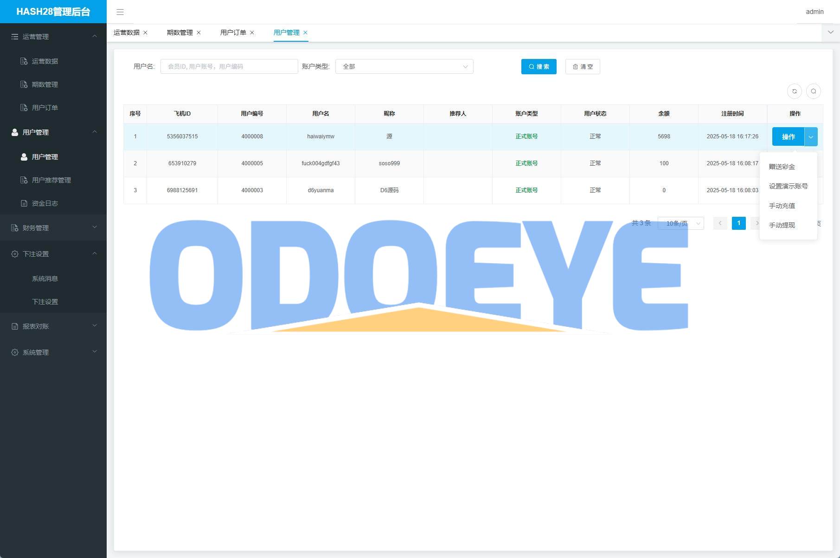The height and width of the screenshot is (558, 840).
Task: Collapse the 下注设置 sidebar group
Action: pos(53,253)
